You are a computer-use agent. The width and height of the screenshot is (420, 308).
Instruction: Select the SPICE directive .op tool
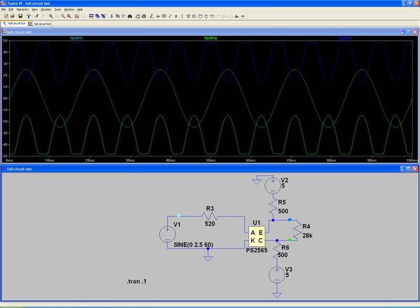tap(243, 16)
